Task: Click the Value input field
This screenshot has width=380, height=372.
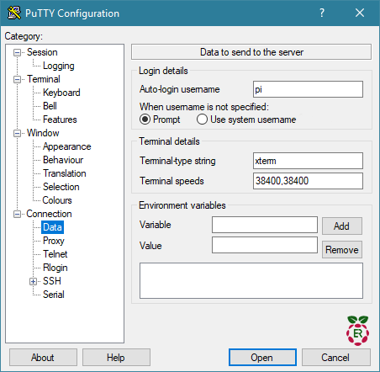Action: (265, 245)
